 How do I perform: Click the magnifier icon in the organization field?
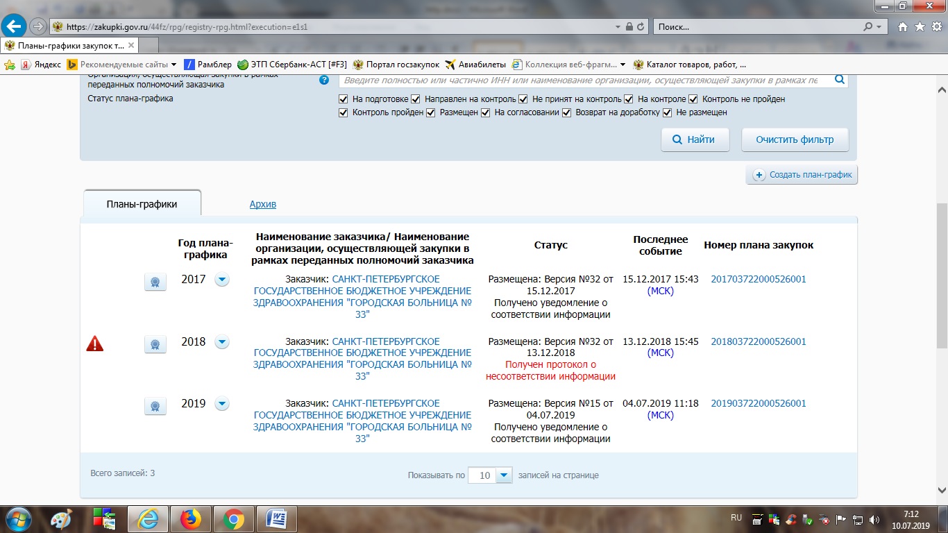tap(840, 80)
